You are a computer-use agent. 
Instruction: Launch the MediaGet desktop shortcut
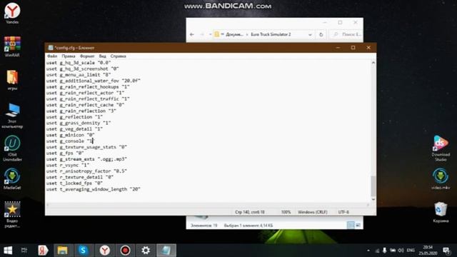click(12, 179)
